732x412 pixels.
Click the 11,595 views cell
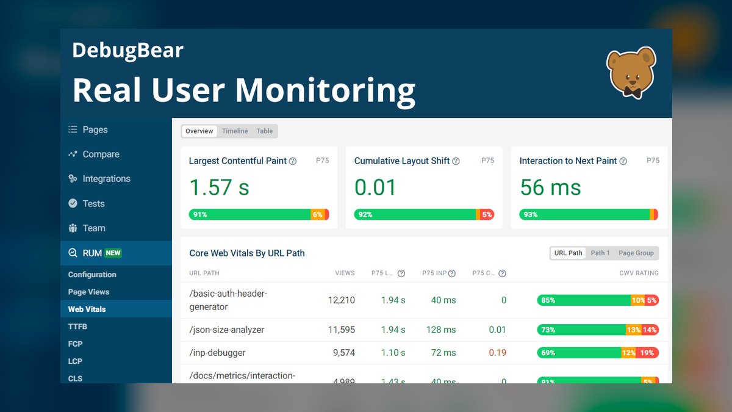coord(341,330)
